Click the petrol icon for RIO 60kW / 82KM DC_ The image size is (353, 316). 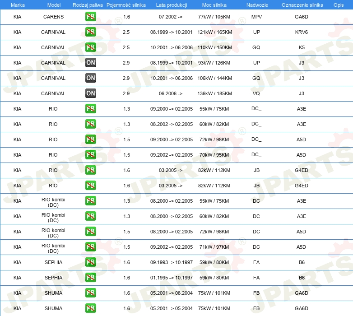tap(90, 124)
